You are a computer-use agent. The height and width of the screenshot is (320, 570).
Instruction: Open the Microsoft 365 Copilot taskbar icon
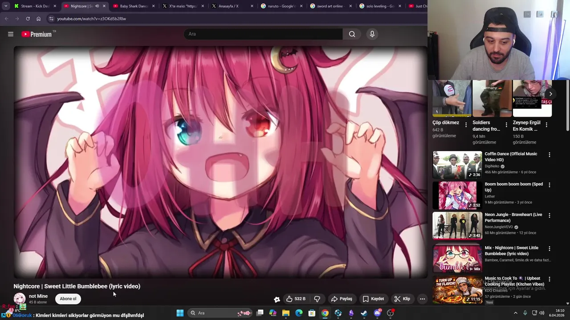tap(273, 313)
